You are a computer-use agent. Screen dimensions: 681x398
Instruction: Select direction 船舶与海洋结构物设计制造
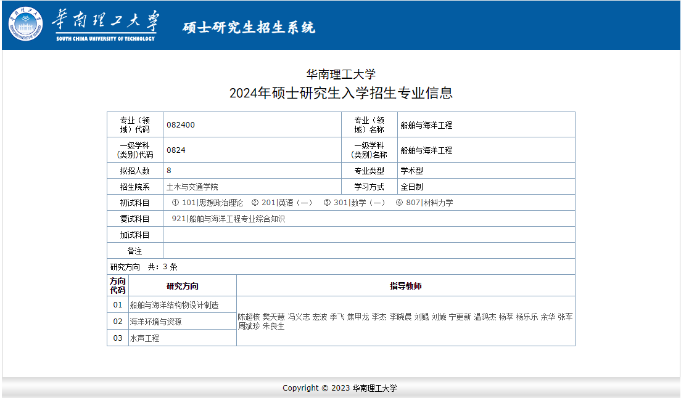tap(174, 305)
